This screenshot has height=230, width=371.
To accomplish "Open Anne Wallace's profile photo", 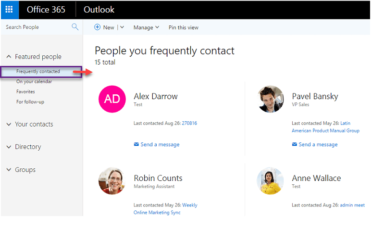I will (270, 181).
